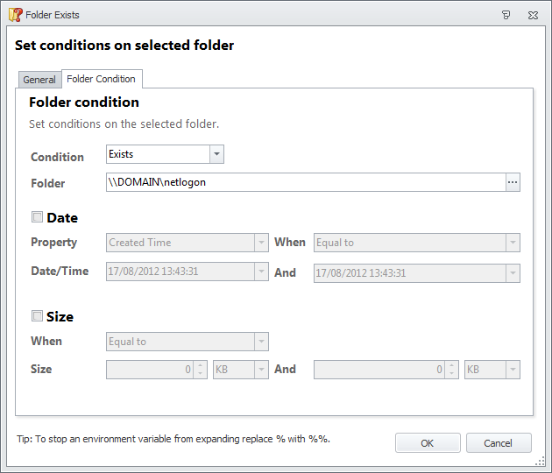Open the Date When dropdown showing Equal to
The image size is (552, 473).
pos(513,243)
